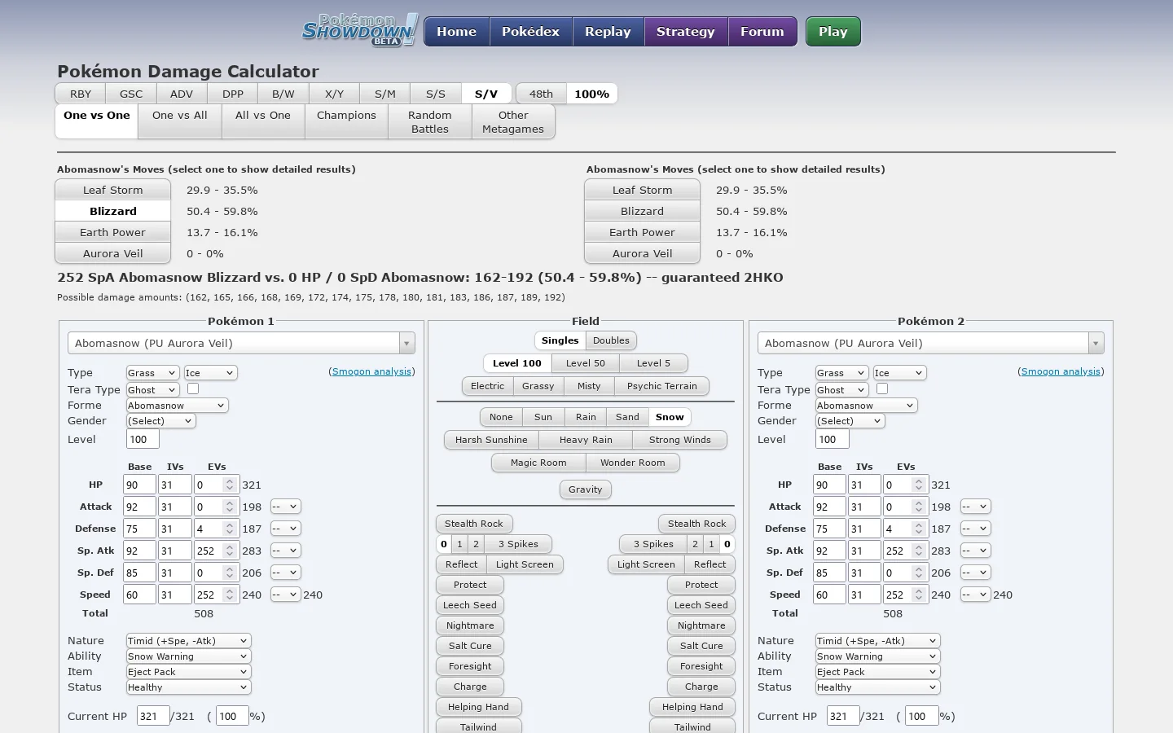Image resolution: width=1173 pixels, height=733 pixels.
Task: Open Pokémon 2 set selector dropdown
Action: tap(931, 343)
